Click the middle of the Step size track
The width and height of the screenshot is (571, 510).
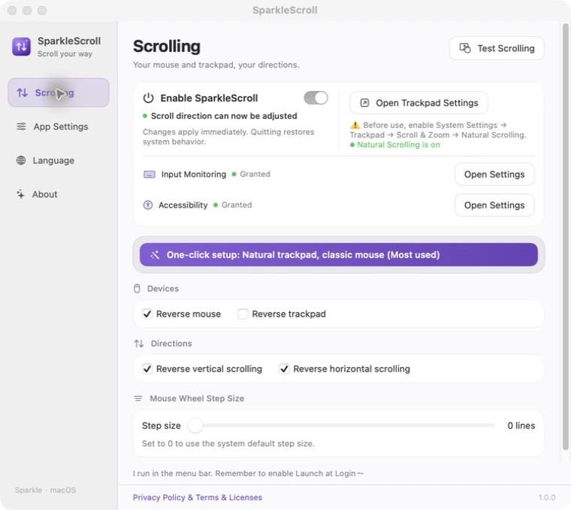click(341, 426)
